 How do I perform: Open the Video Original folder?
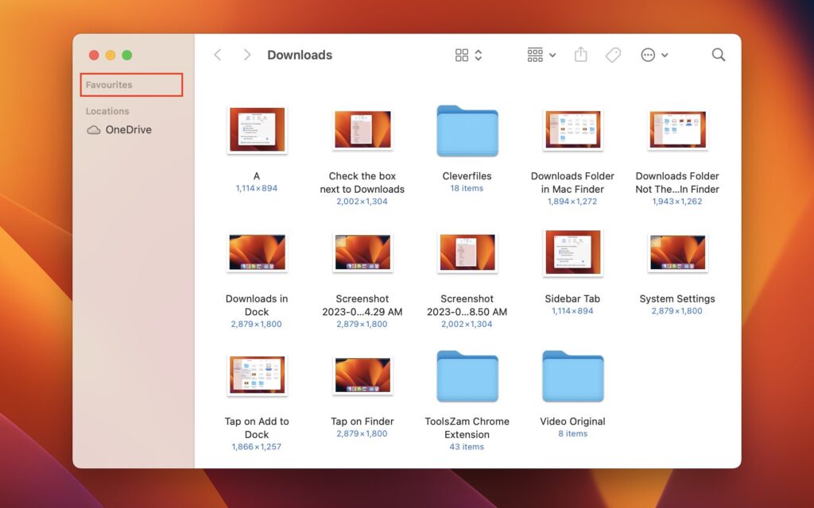[x=572, y=375]
